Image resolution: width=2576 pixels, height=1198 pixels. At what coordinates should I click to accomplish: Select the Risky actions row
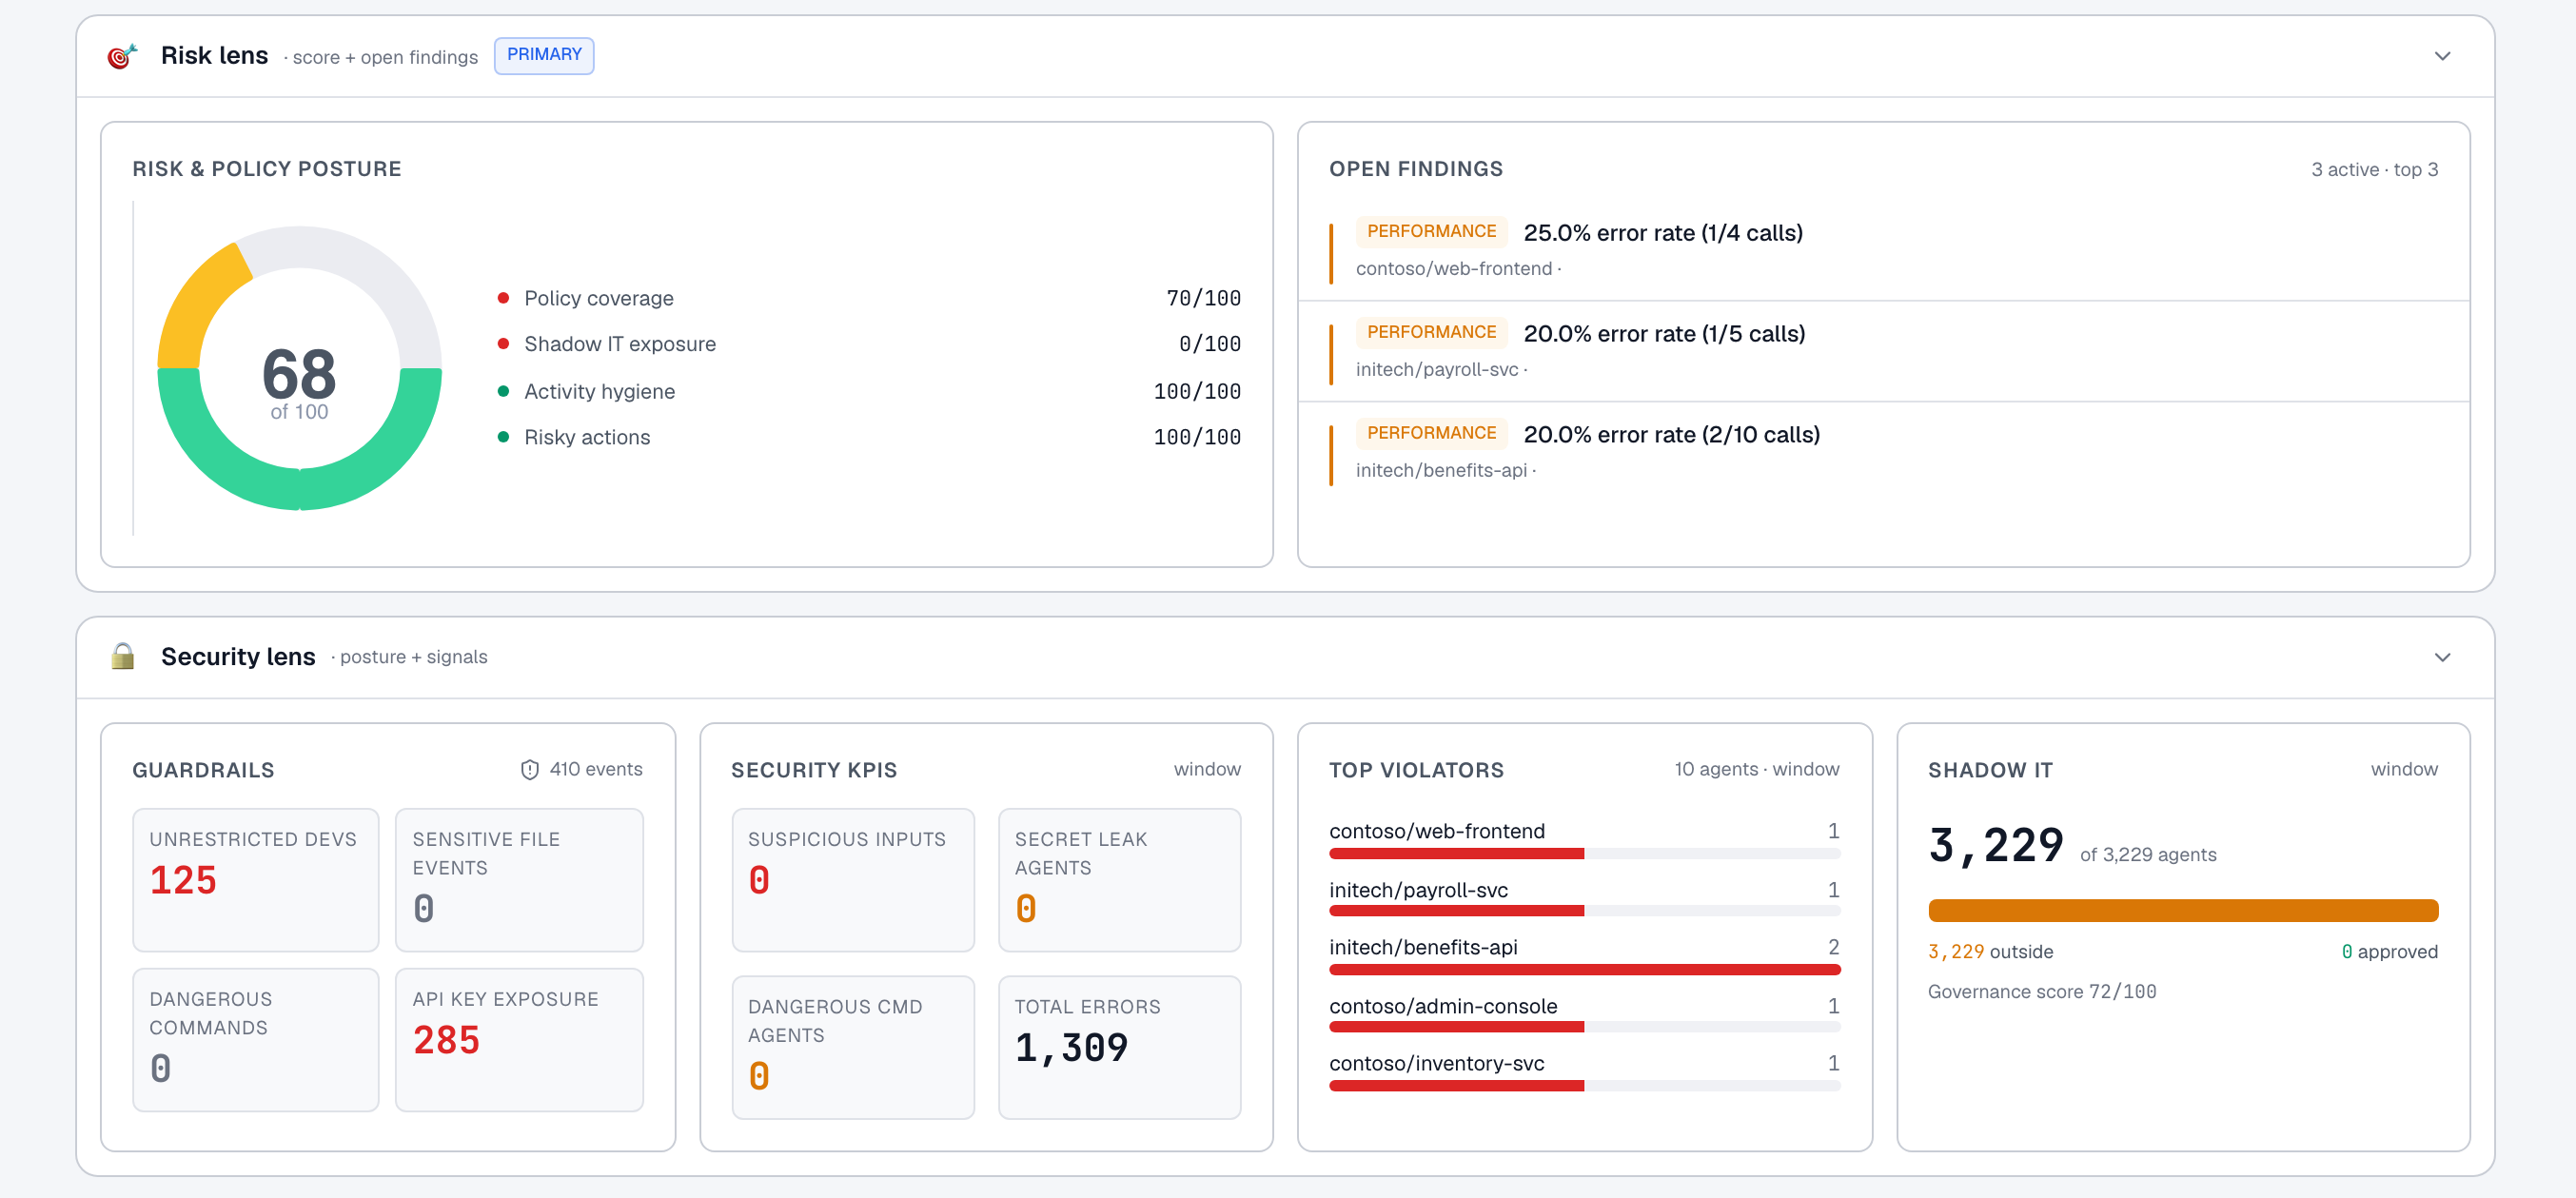click(869, 438)
